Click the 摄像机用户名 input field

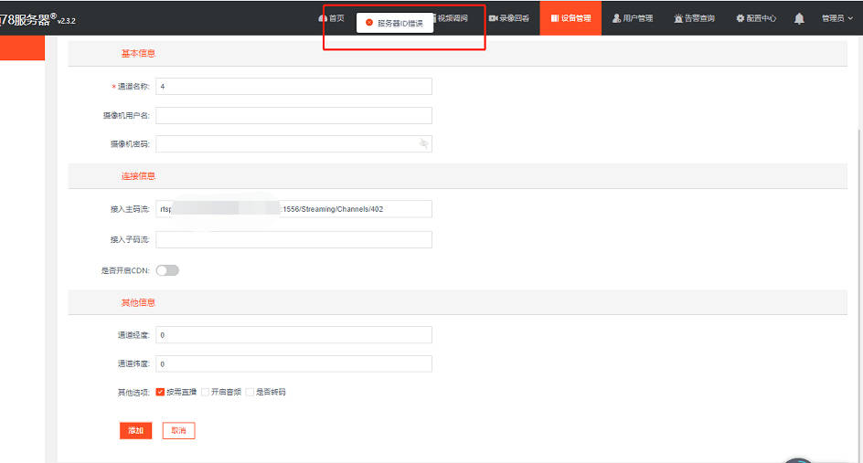293,115
